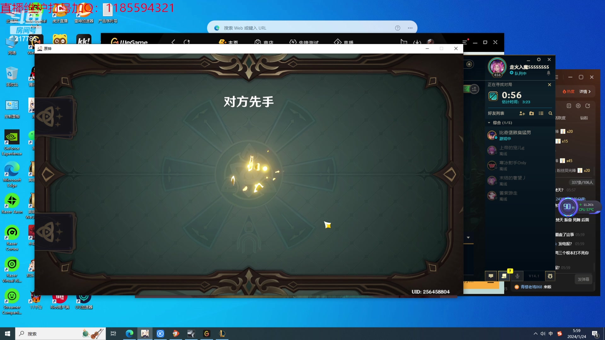
Task: Select offline friend 末结的奢望丿
Action: pyautogui.click(x=520, y=181)
